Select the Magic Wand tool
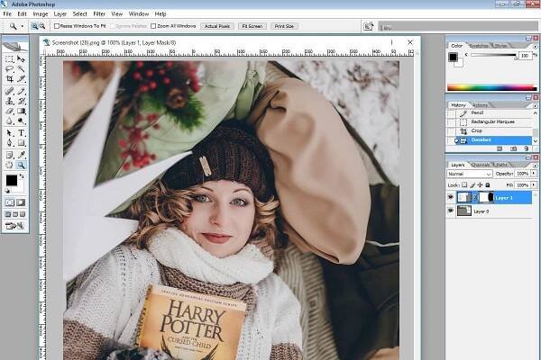The width and height of the screenshot is (541, 360). pyautogui.click(x=22, y=68)
